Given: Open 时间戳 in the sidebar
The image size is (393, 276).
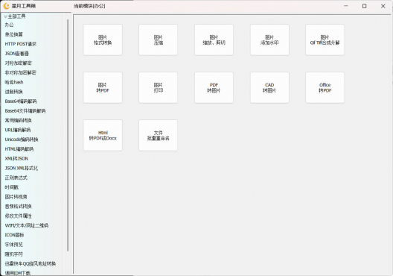Looking at the screenshot, I should (x=11, y=187).
